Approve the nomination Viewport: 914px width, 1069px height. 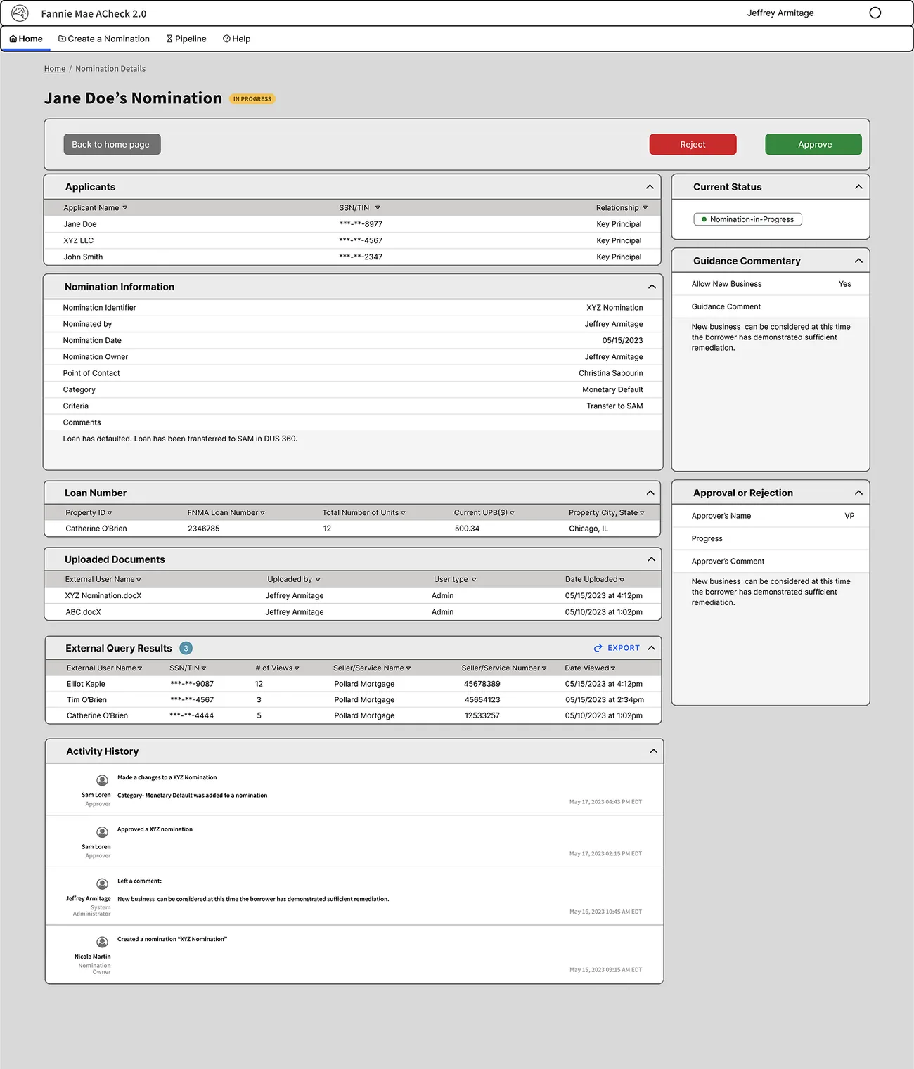[x=813, y=144]
